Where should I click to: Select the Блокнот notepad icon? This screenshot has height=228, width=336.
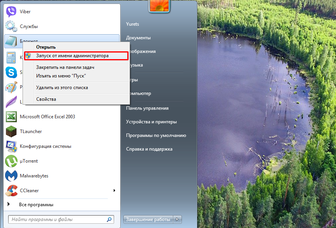coord(11,42)
